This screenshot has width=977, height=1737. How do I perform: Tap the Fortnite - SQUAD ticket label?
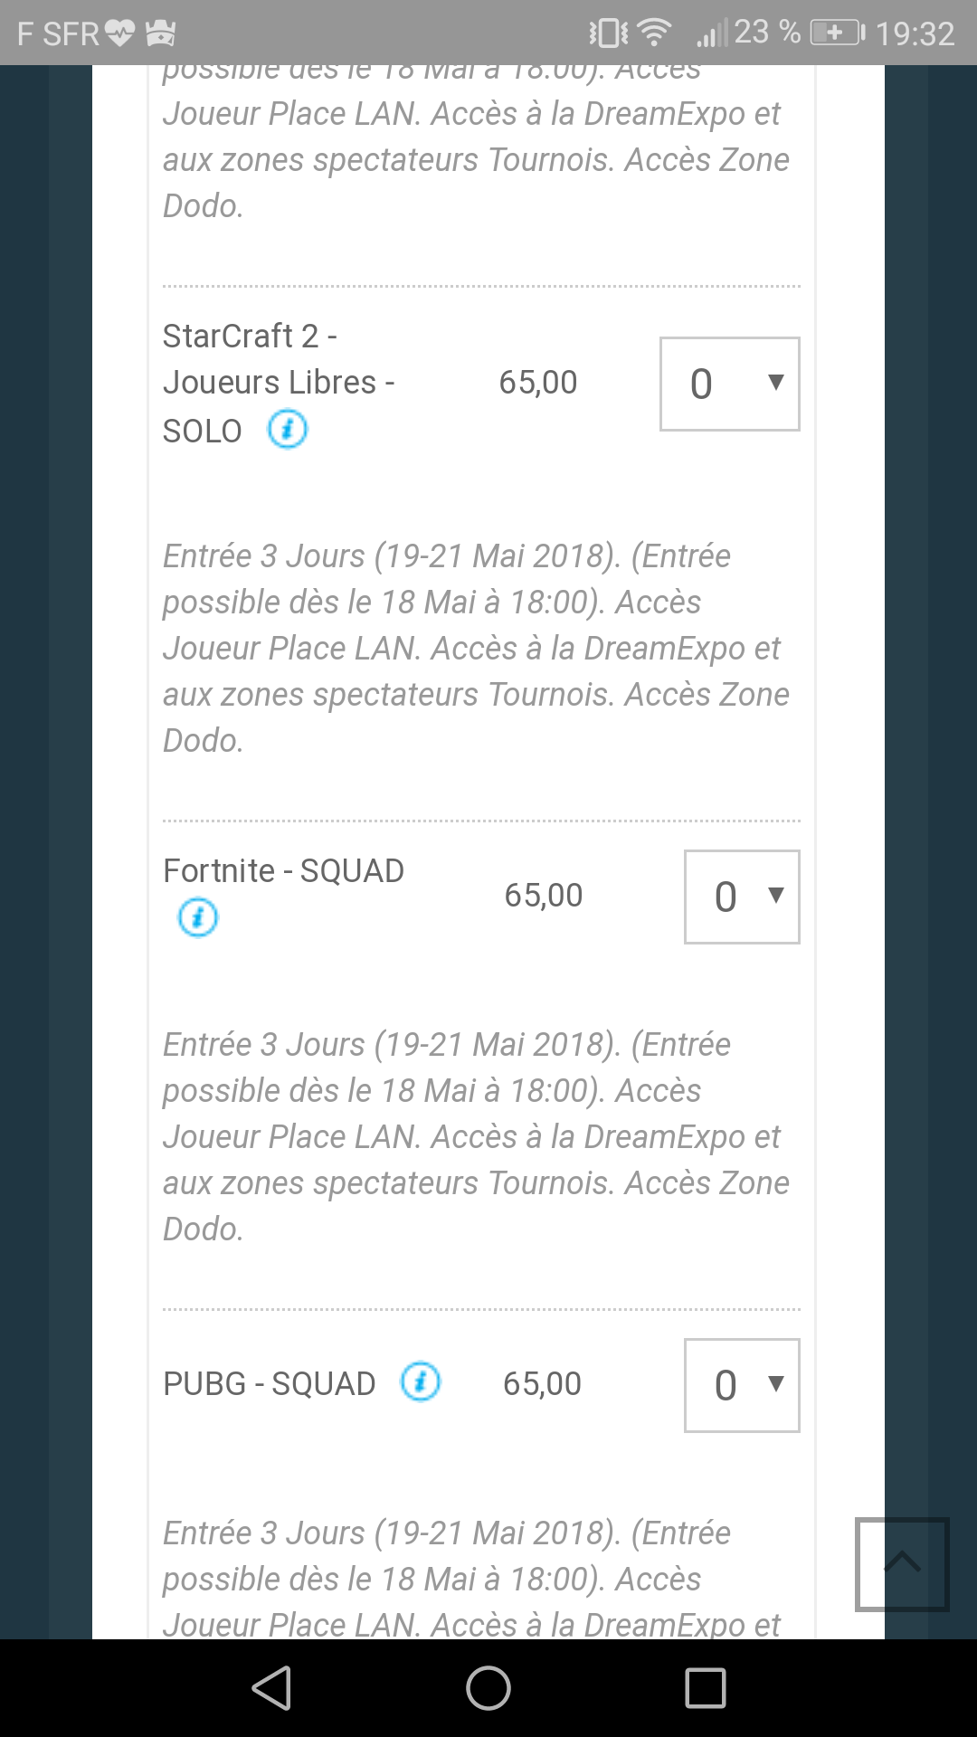283,870
